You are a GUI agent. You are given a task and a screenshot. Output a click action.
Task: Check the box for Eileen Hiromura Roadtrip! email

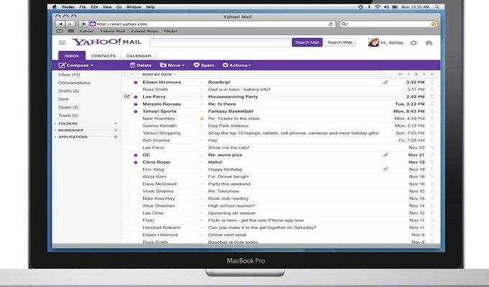(x=127, y=83)
